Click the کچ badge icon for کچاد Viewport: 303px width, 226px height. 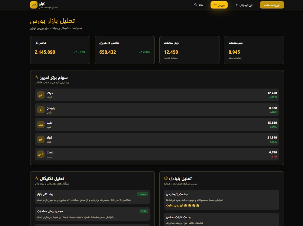(x=40, y=139)
